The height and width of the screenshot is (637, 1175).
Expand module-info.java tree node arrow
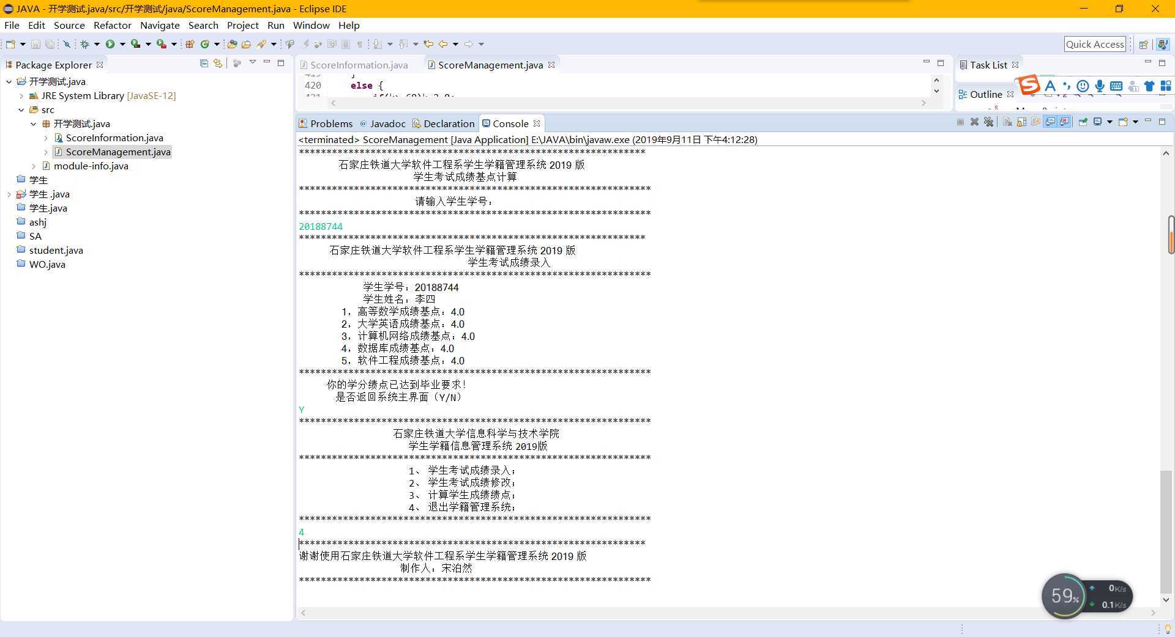(x=34, y=166)
